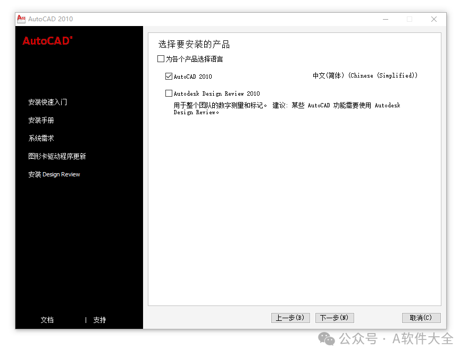468x357 pixels.
Task: Open the 文档 link at the bottom
Action: pyautogui.click(x=47, y=319)
